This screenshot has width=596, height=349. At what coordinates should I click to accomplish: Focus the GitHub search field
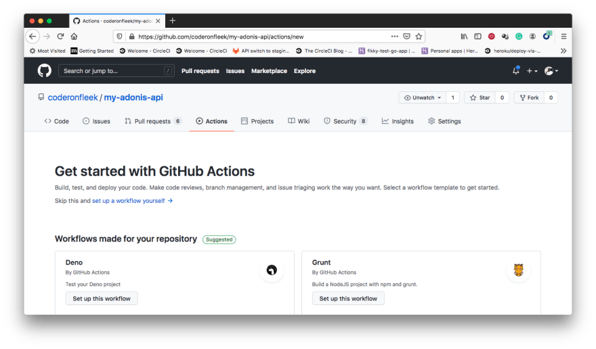(x=116, y=70)
